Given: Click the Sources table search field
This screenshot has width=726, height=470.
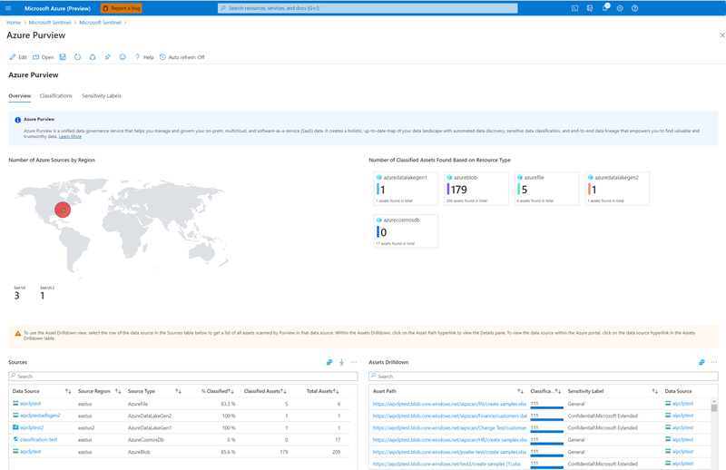Looking at the screenshot, I should pyautogui.click(x=183, y=376).
